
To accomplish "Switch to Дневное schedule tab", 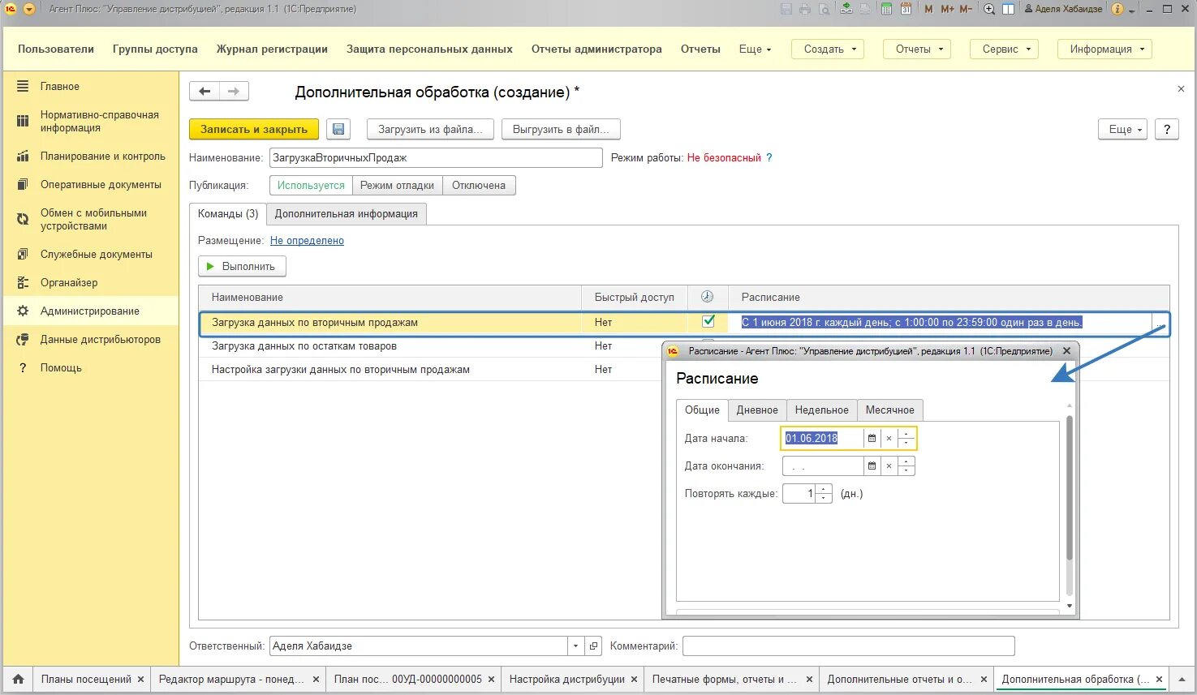I will click(x=757, y=410).
